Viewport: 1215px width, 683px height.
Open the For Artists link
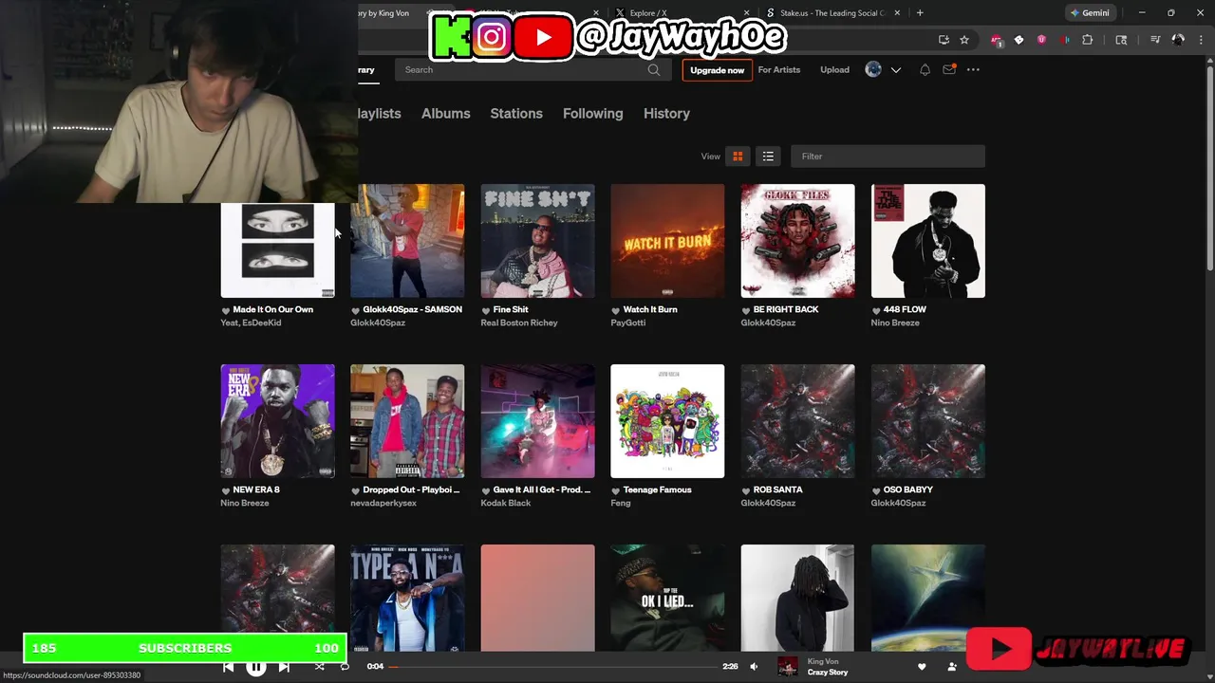(779, 69)
